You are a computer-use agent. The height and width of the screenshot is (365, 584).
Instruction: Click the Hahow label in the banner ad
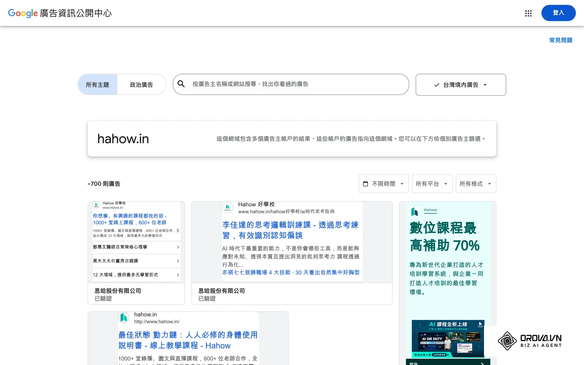pos(430,210)
